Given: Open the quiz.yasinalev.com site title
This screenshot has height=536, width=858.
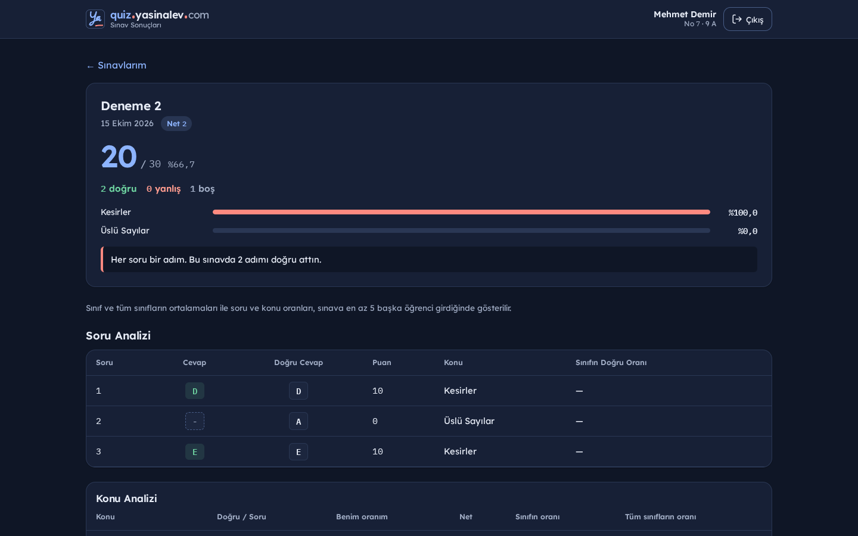Looking at the screenshot, I should [x=160, y=15].
